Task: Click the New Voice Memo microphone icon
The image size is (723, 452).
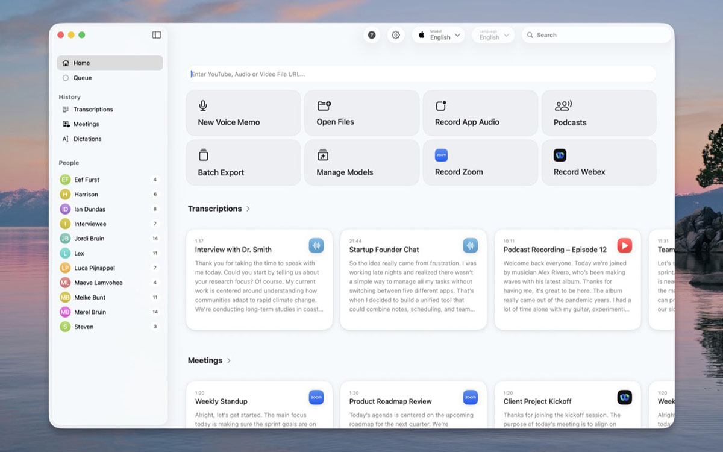Action: tap(203, 106)
